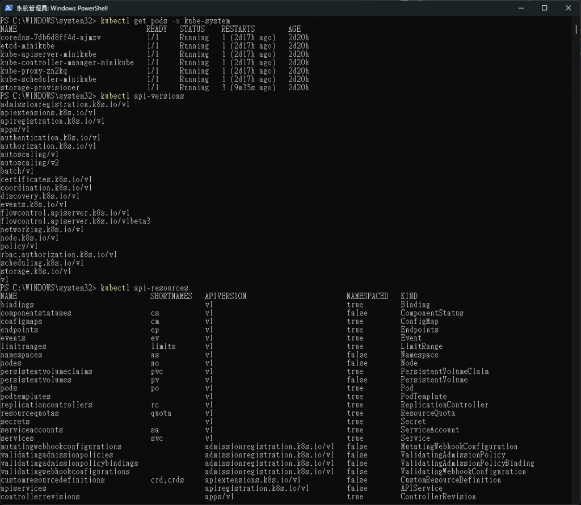The image size is (581, 505).
Task: Click the 'kubectl api-resources' command text
Action: tap(144, 288)
